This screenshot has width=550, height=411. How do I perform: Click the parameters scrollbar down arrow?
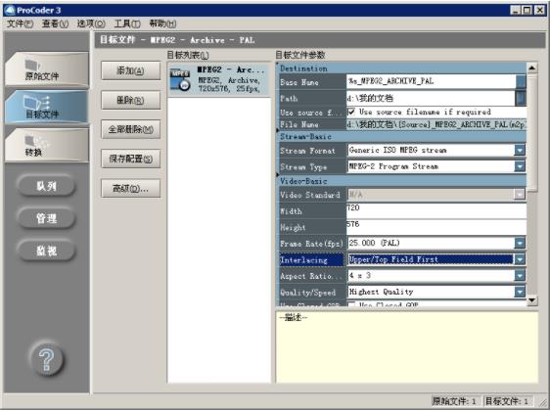(x=531, y=300)
